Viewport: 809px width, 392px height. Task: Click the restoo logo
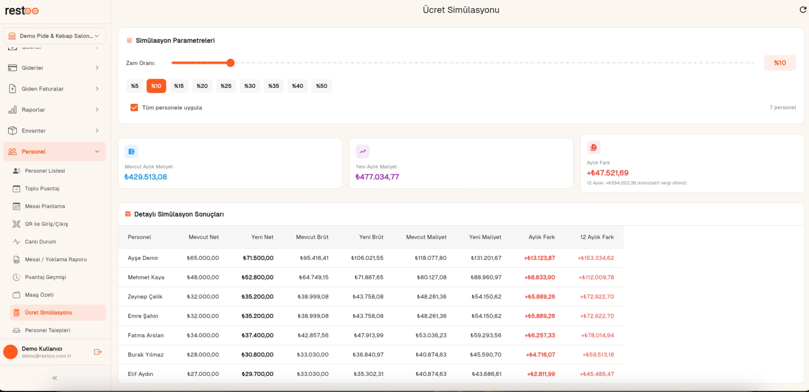point(22,10)
